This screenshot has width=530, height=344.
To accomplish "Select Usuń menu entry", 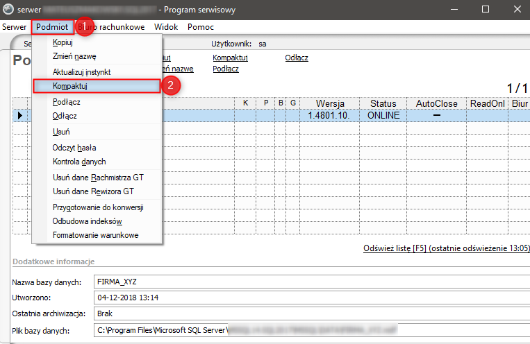I will click(x=97, y=132).
